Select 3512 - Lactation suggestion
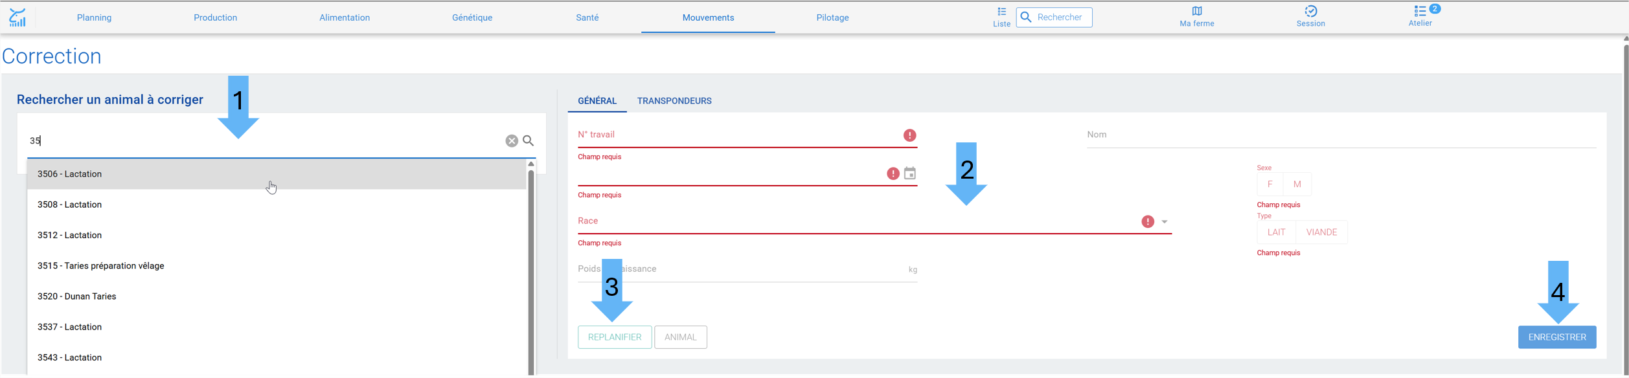The height and width of the screenshot is (378, 1629). pos(277,235)
